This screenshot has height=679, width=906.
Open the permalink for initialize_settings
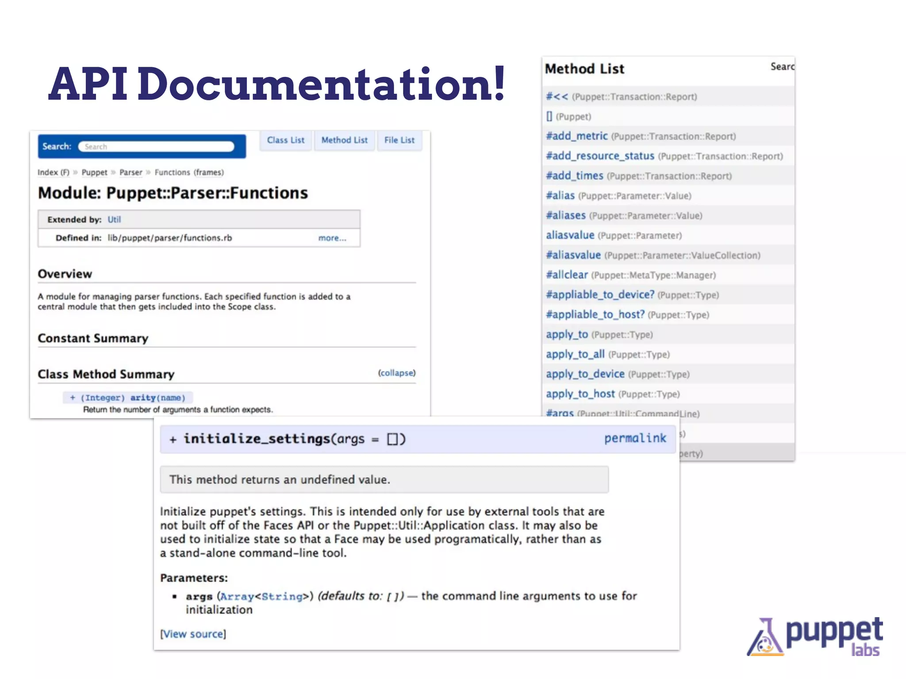click(x=635, y=438)
